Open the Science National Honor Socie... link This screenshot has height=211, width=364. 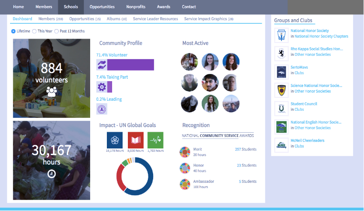tap(316, 85)
